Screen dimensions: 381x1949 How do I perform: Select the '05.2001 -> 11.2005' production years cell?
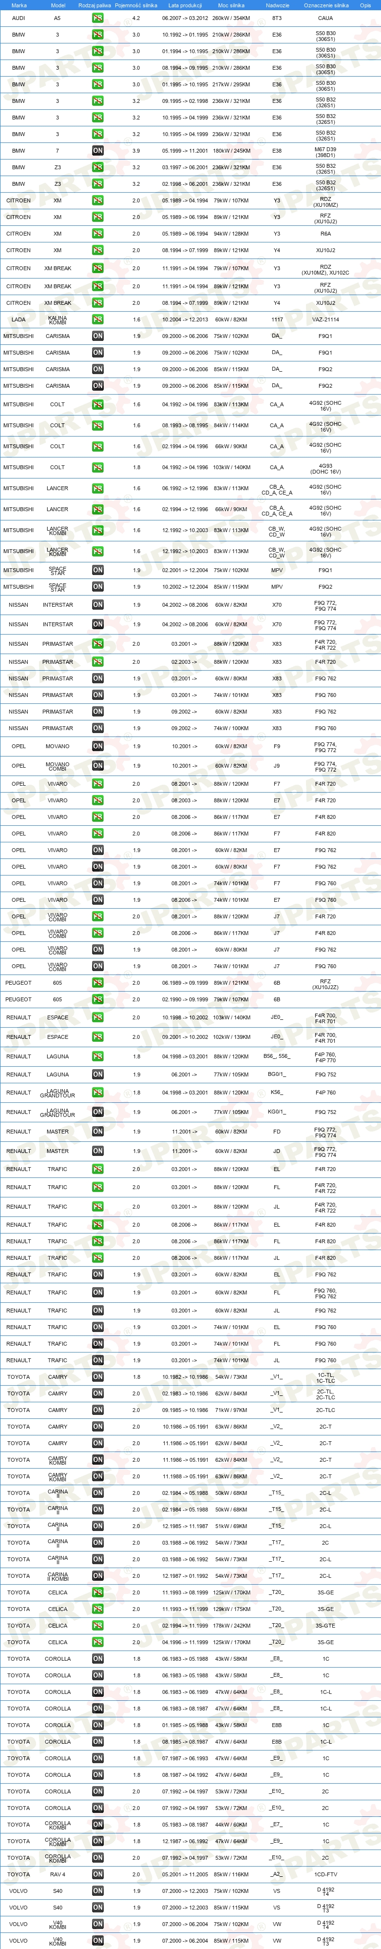[x=185, y=1874]
